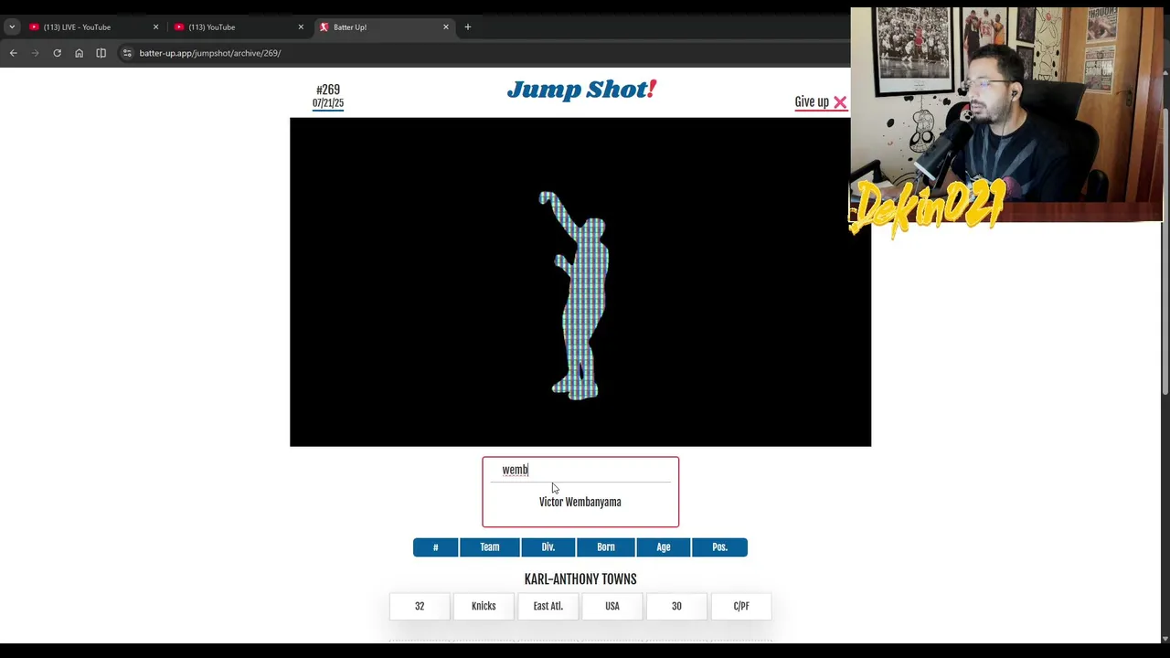The height and width of the screenshot is (658, 1170).
Task: Close the LIVE - YouTube tab
Action: 155,27
